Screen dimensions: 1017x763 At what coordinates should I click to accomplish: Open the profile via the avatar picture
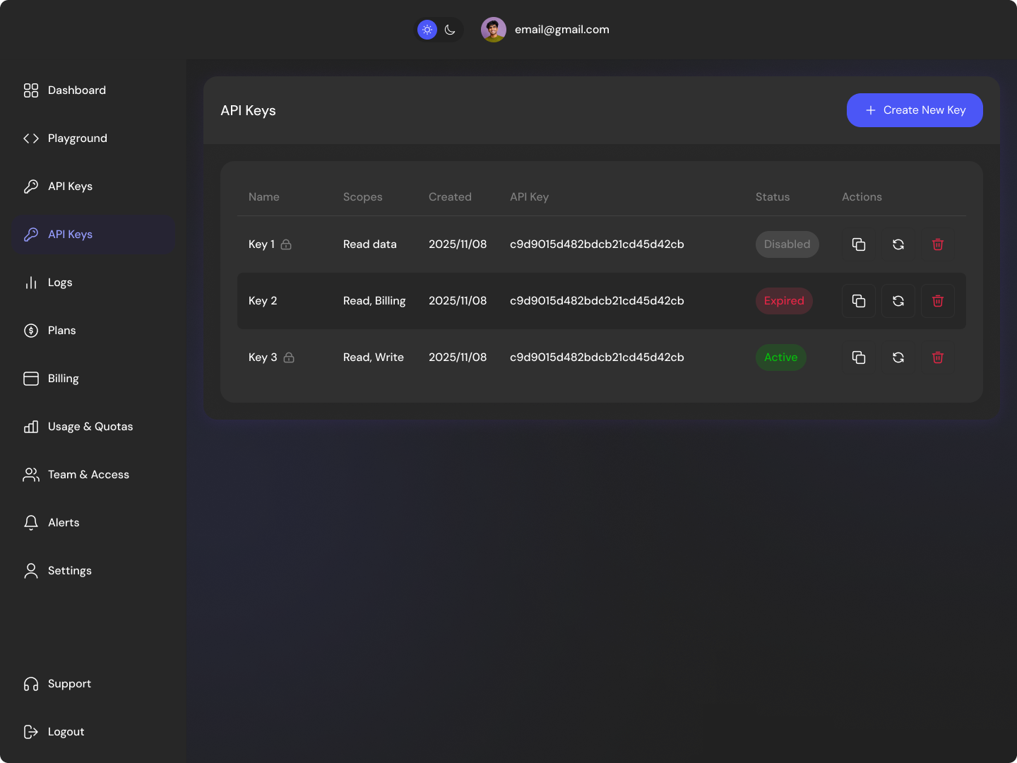pyautogui.click(x=494, y=30)
